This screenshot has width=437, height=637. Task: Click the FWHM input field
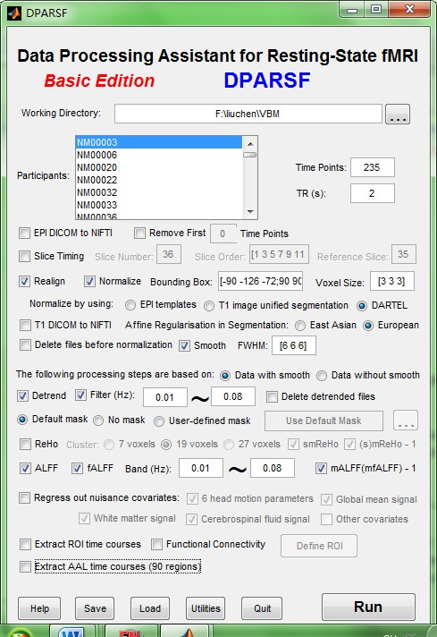(293, 345)
